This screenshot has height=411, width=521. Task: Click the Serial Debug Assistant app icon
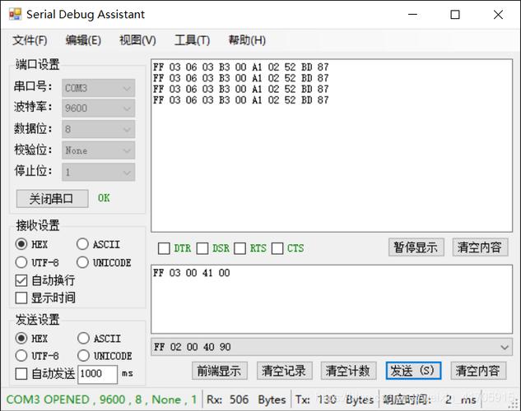(x=15, y=14)
